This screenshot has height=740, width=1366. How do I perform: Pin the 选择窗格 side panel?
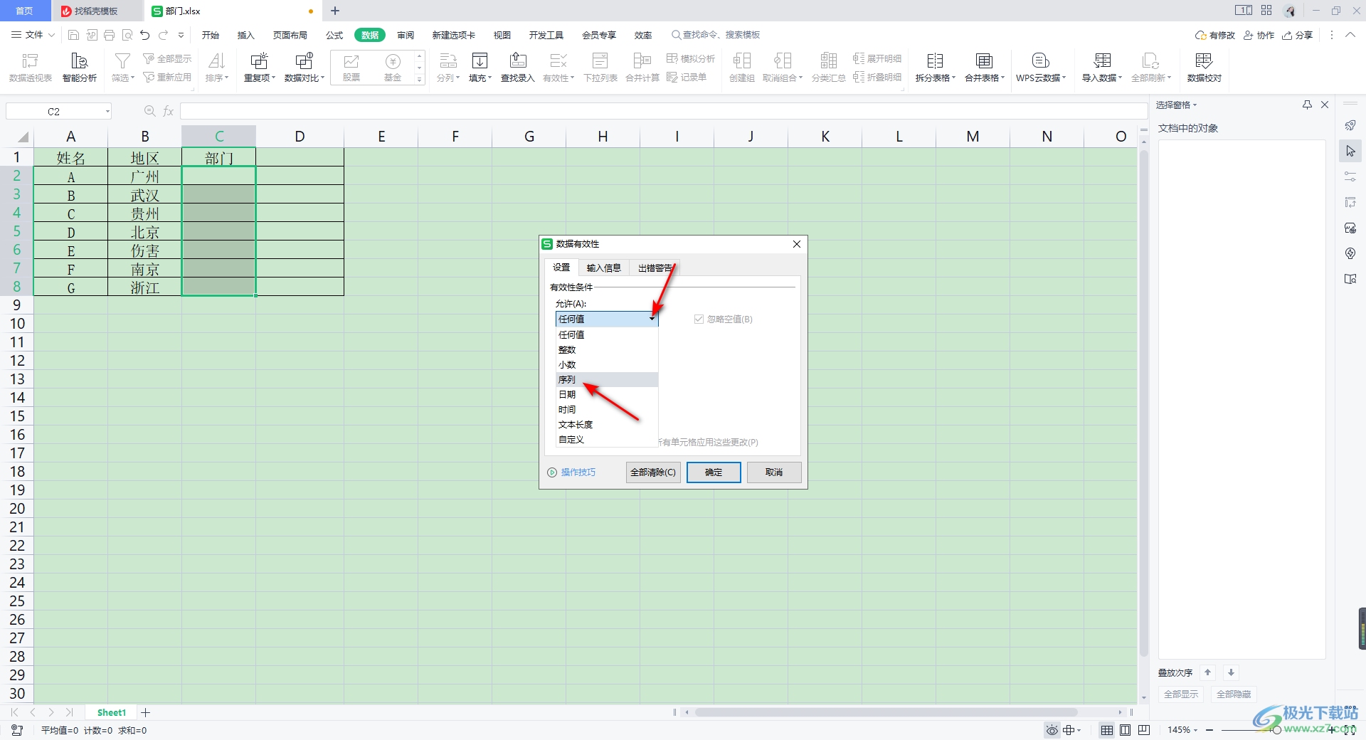[x=1307, y=105]
